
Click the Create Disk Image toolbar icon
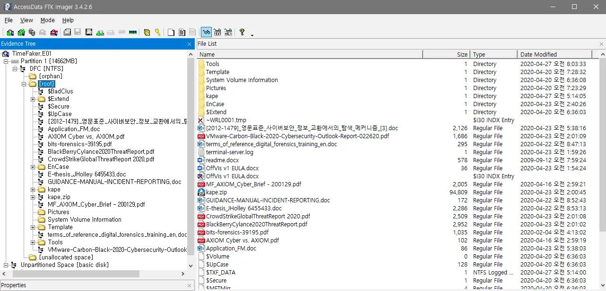pos(67,32)
